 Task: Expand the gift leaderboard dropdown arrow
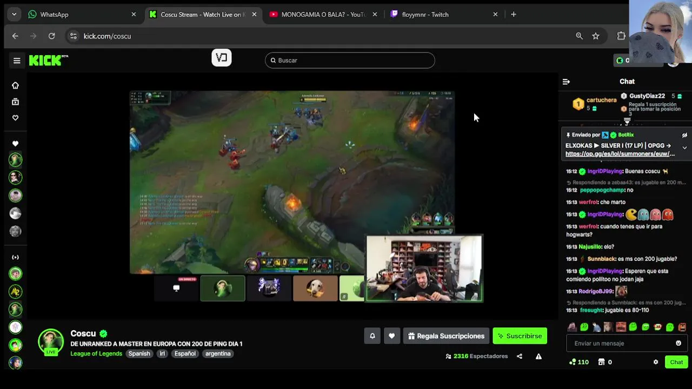coord(627,122)
